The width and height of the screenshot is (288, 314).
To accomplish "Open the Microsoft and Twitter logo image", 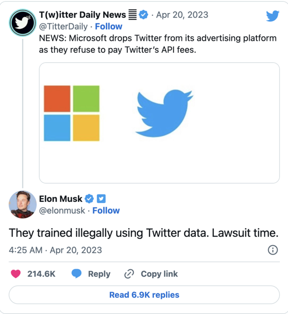I will 159,123.
